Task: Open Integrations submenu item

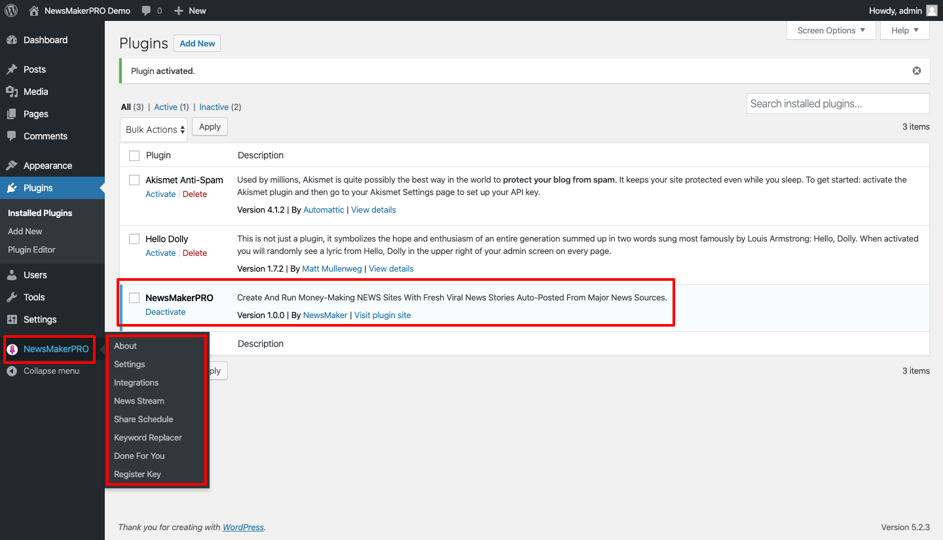Action: [x=136, y=382]
